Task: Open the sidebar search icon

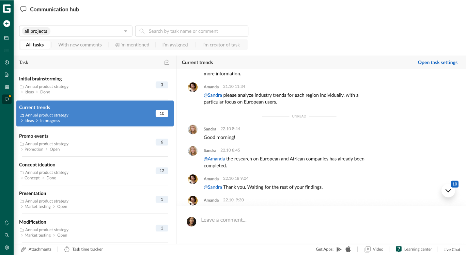Action: click(x=6, y=235)
